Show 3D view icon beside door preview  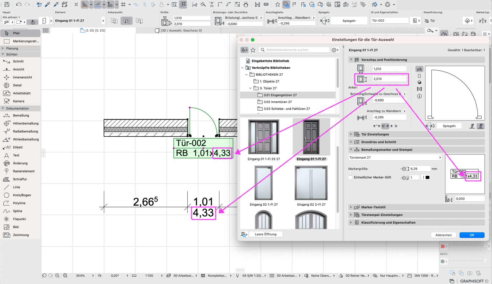point(419,82)
